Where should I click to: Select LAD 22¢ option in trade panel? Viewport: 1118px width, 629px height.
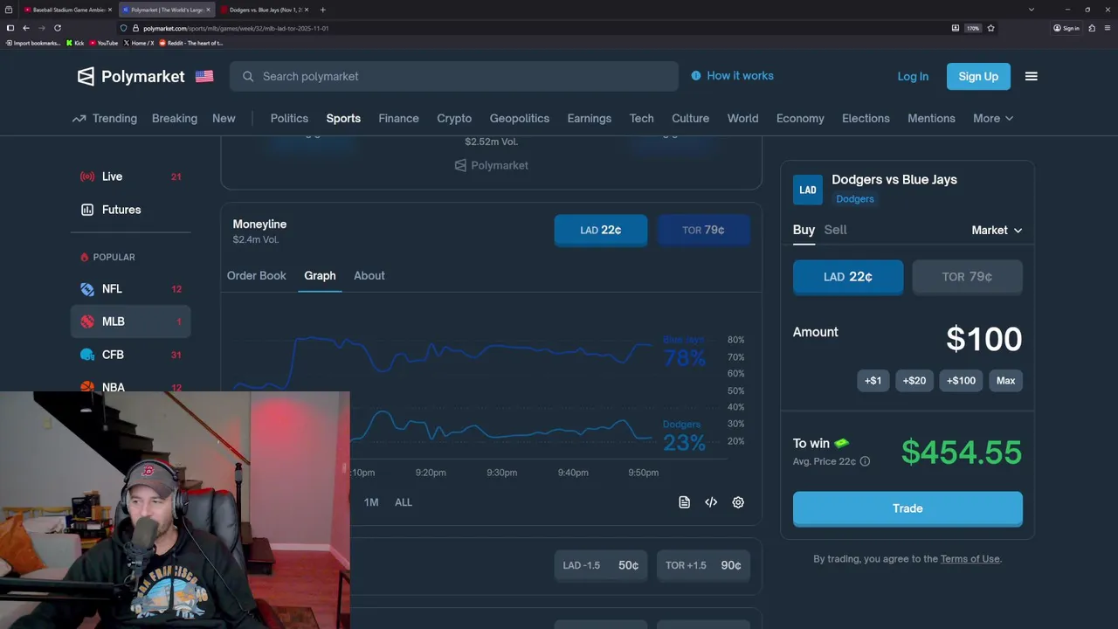click(848, 277)
